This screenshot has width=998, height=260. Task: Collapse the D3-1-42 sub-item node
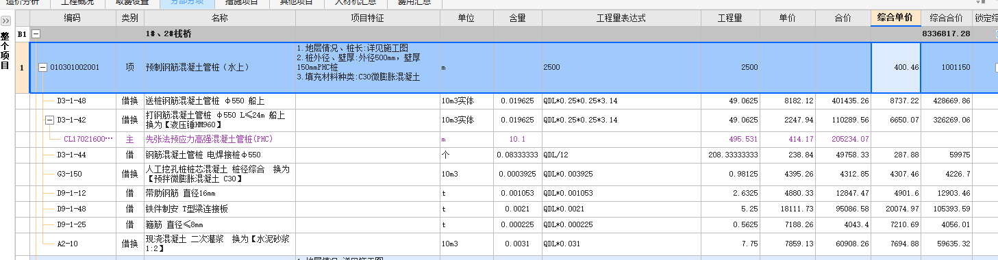pos(49,120)
